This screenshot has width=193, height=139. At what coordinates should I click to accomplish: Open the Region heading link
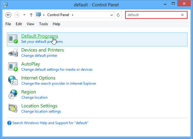tap(29, 92)
